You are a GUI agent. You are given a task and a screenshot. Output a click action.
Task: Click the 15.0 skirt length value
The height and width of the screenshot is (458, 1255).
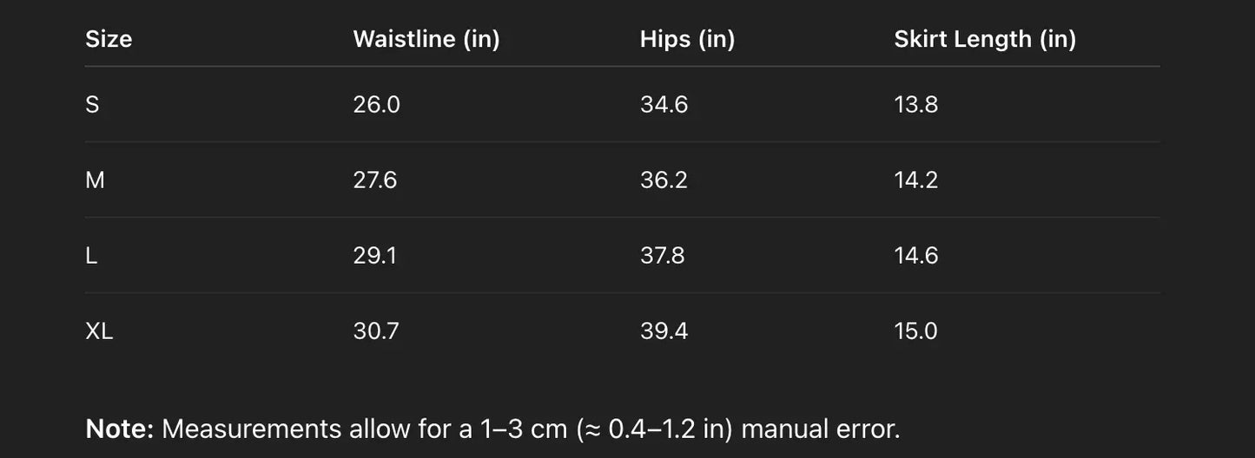point(916,331)
